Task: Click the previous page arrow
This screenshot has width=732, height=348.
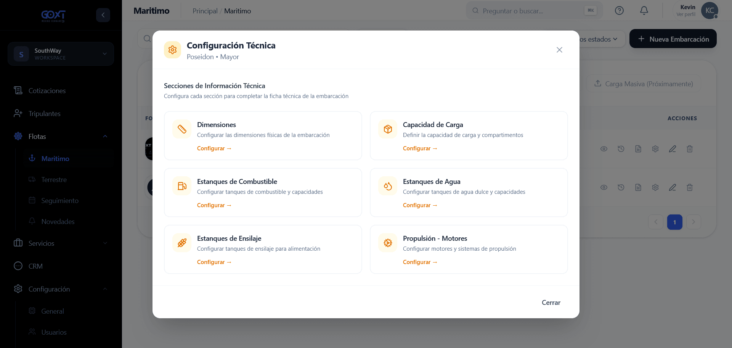Action: [x=656, y=222]
